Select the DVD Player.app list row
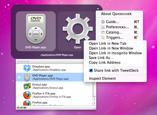 point(50,77)
